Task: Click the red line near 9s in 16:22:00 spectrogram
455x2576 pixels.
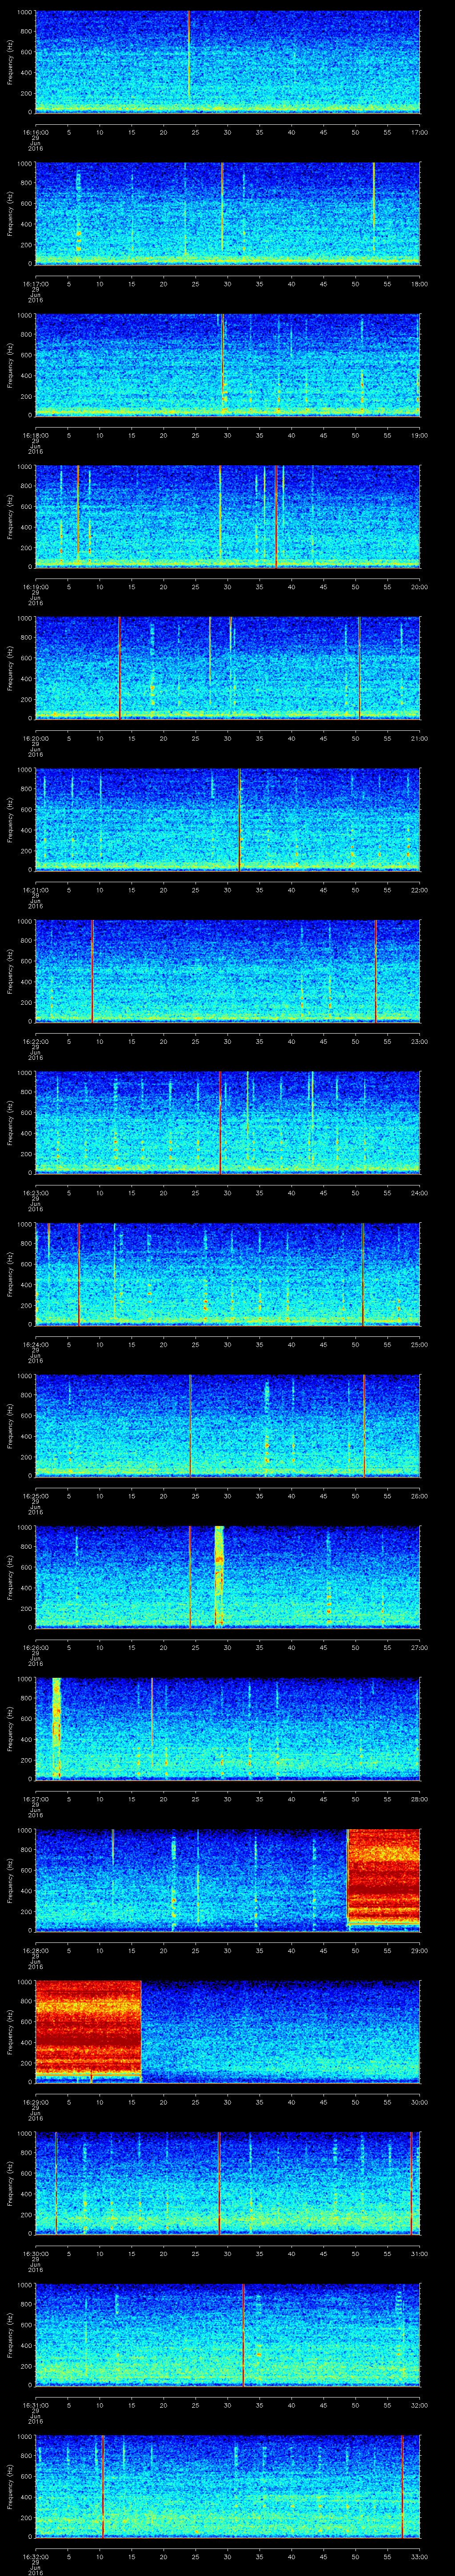Action: pyautogui.click(x=92, y=970)
